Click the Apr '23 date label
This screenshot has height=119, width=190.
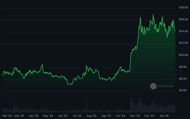tap(34, 116)
